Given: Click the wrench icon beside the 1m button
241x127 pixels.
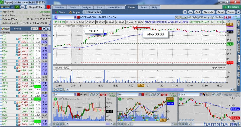Looking at the screenshot, I should click(x=180, y=17).
